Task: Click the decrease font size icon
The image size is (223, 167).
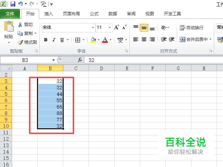Action: click(124, 27)
